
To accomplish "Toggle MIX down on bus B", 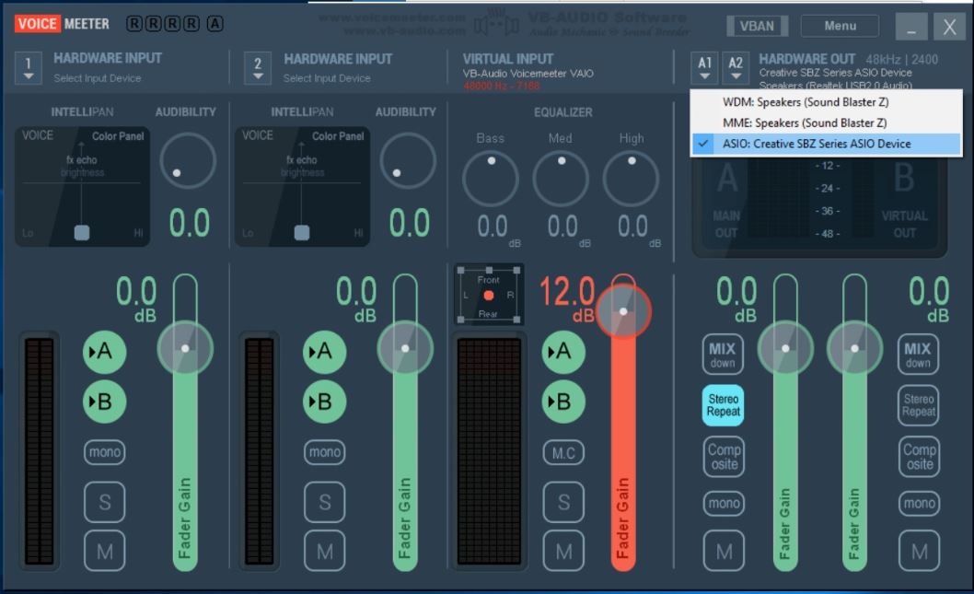I will (x=918, y=355).
